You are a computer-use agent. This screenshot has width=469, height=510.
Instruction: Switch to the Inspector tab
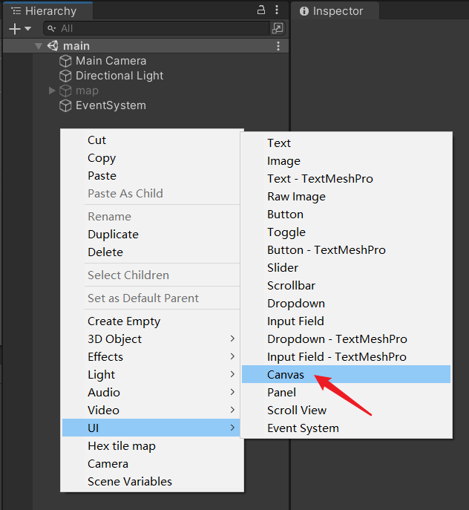pyautogui.click(x=335, y=10)
